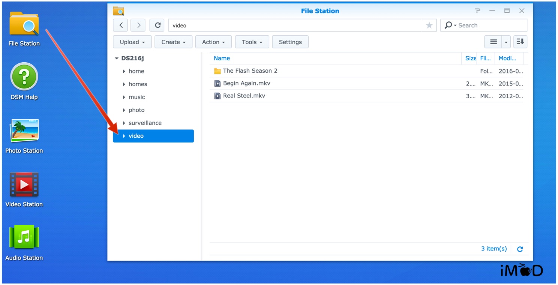Collapse the DS216j tree root
This screenshot has width=558, height=285.
(x=117, y=58)
